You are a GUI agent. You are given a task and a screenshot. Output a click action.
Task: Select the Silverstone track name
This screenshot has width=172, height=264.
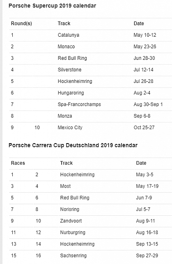coord(69,70)
